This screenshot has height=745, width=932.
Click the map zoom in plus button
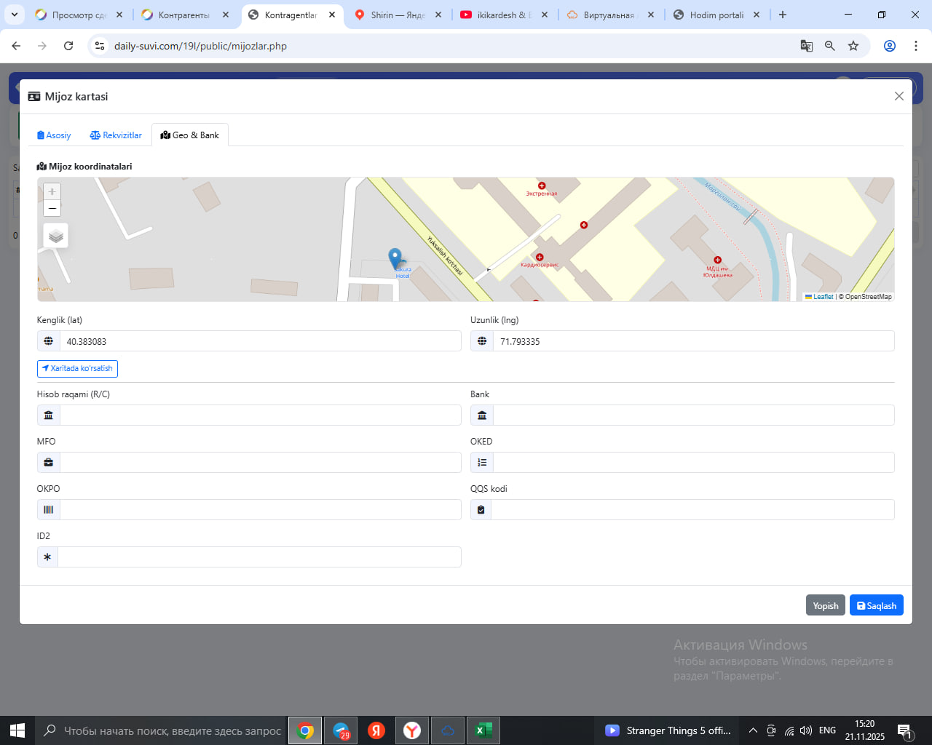(x=52, y=191)
